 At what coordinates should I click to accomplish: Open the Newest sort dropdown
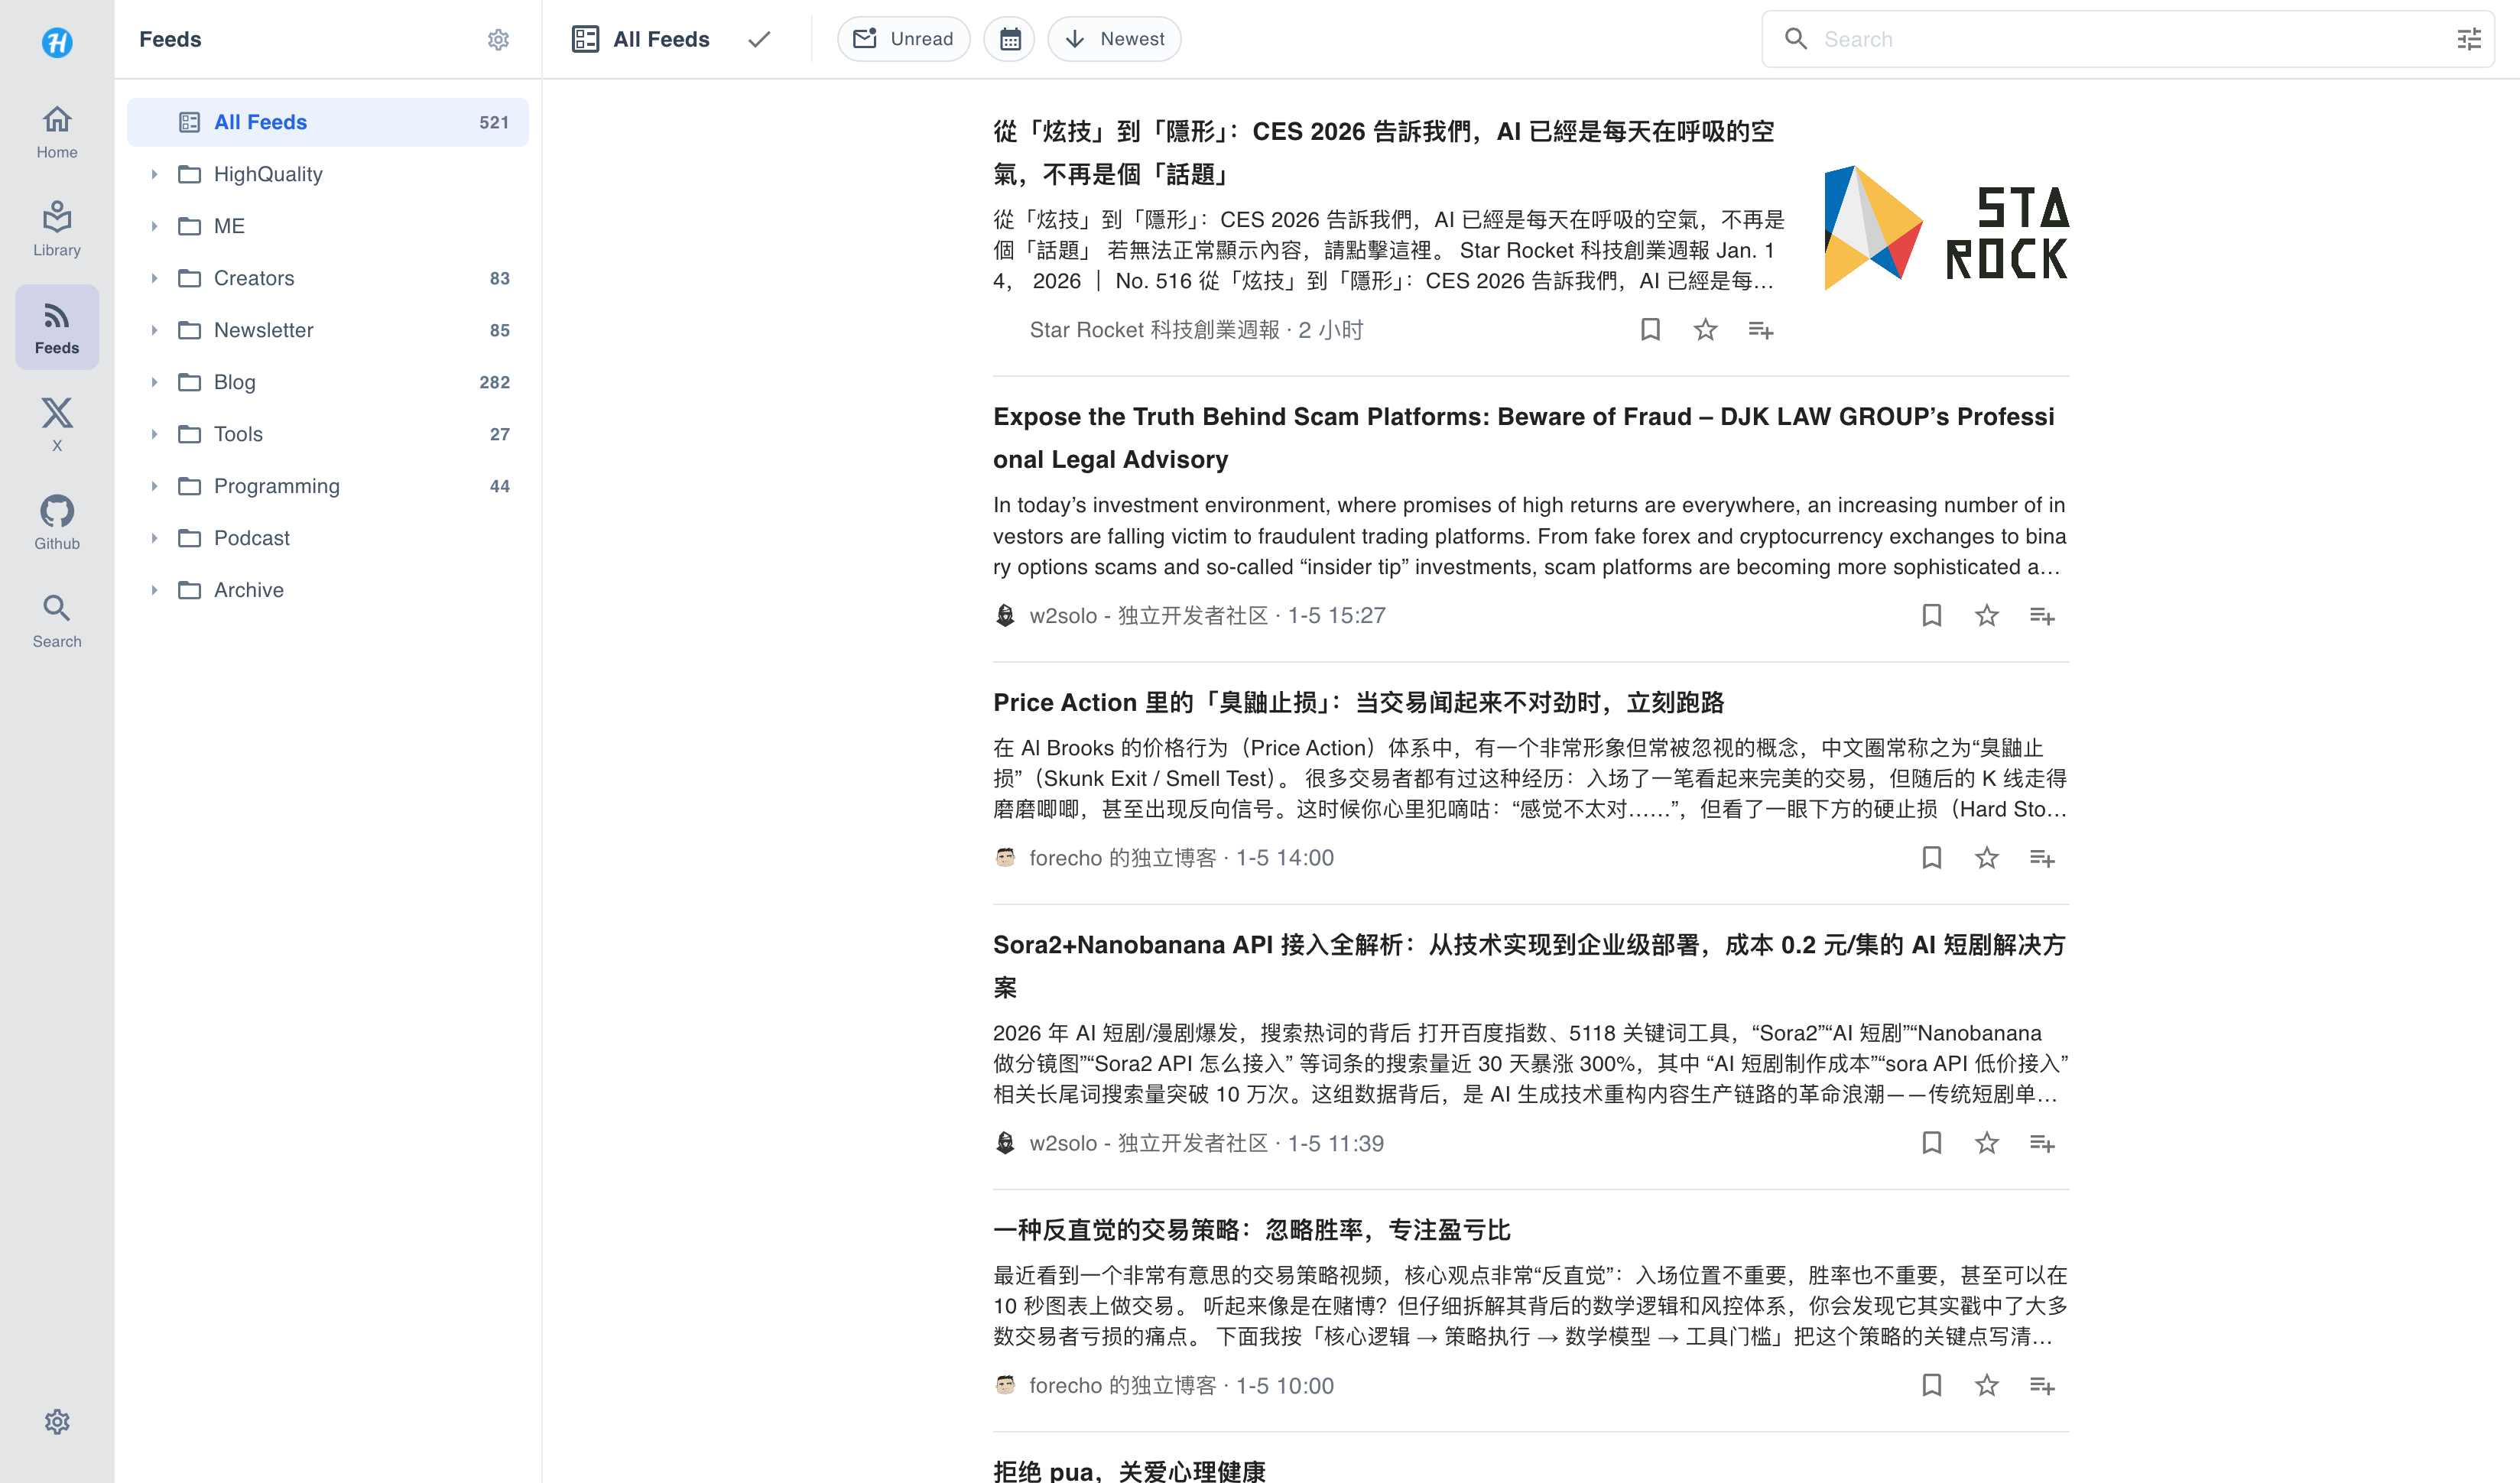1114,39
